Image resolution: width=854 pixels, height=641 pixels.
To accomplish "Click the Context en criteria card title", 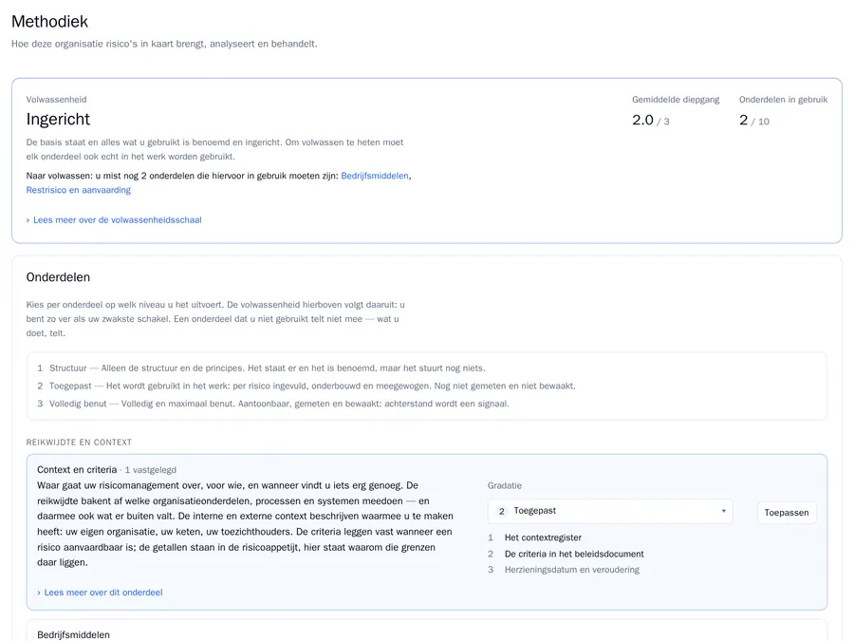I will 77,469.
